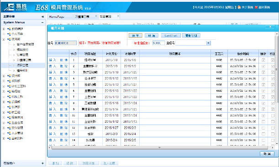Toggle first checkbox in row 1
The width and height of the screenshot is (279, 167).
tap(263, 60)
